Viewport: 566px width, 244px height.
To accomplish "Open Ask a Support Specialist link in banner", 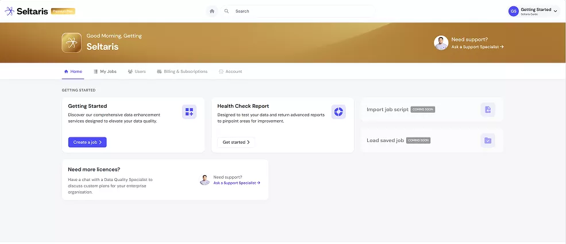I will pos(477,47).
